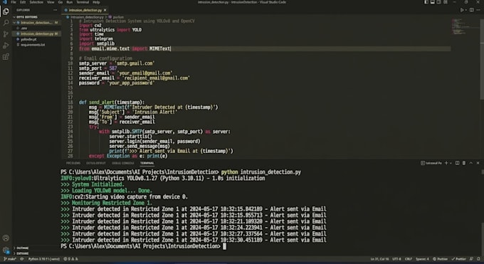Viewport: 484px width, 264px height.
Task: Create a new terminal with plus icon
Action: 446,163
